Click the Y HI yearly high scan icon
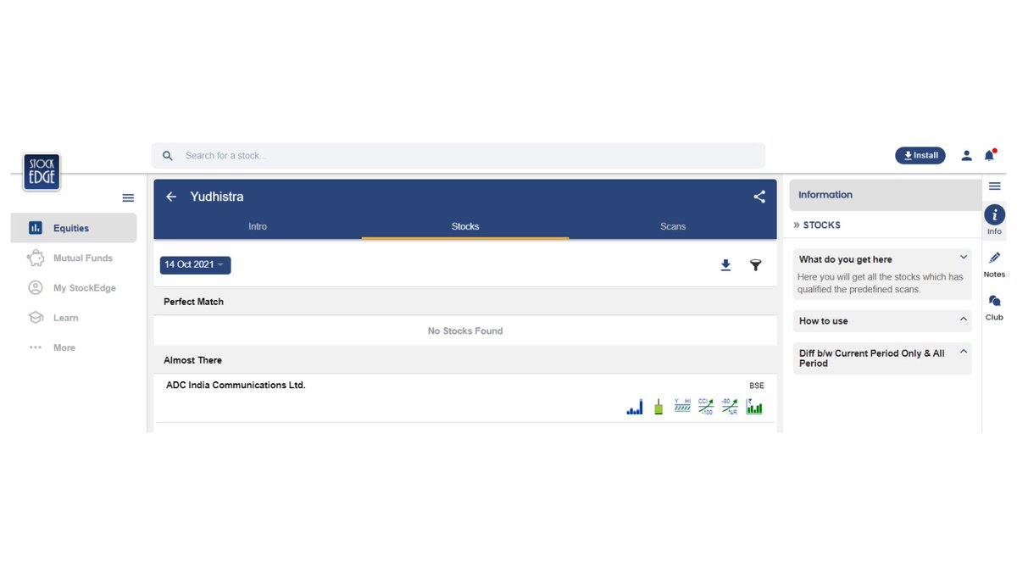Screen dimensions: 1017x572 [x=682, y=406]
